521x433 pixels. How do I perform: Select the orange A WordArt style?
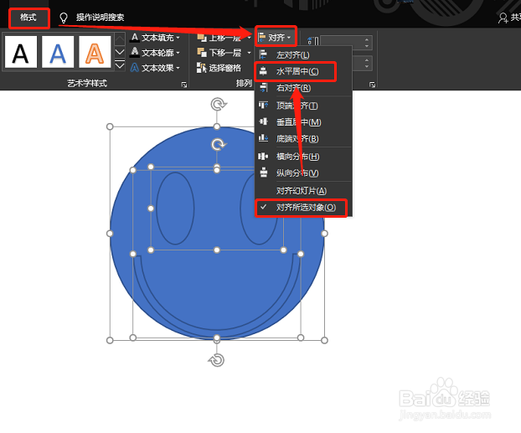95,52
